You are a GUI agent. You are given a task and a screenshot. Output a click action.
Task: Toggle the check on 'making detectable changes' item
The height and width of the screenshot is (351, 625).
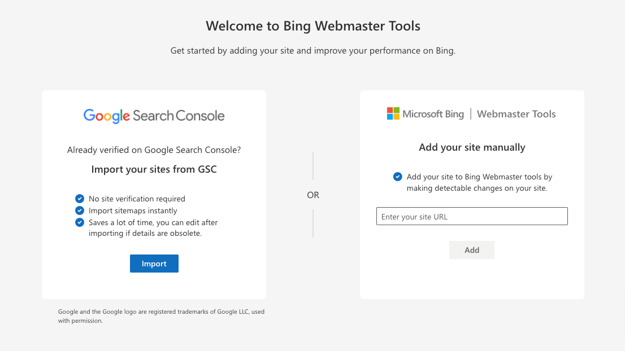coord(397,177)
